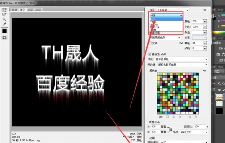Open 循环选项 dropdown
The width and height of the screenshot is (225, 143).
point(184,142)
